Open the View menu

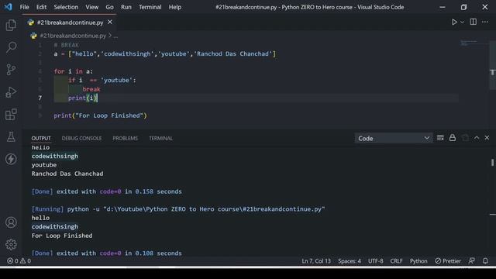pos(91,7)
